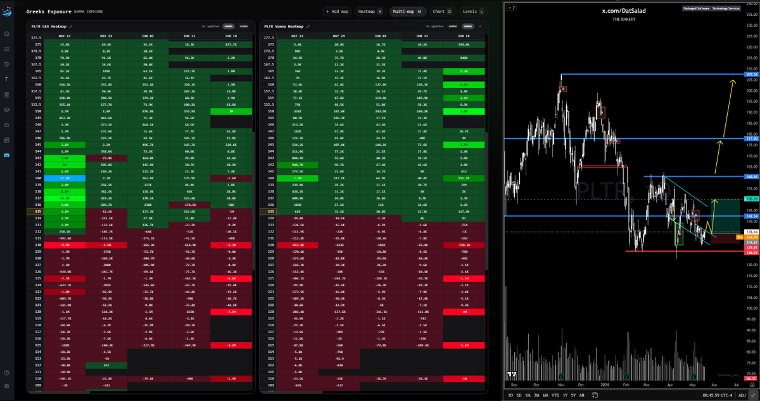The width and height of the screenshot is (760, 401).
Task: Click the 207.52 price label on chart
Action: [750, 74]
